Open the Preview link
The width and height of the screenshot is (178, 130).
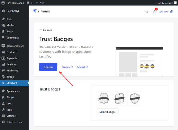click(x=68, y=67)
